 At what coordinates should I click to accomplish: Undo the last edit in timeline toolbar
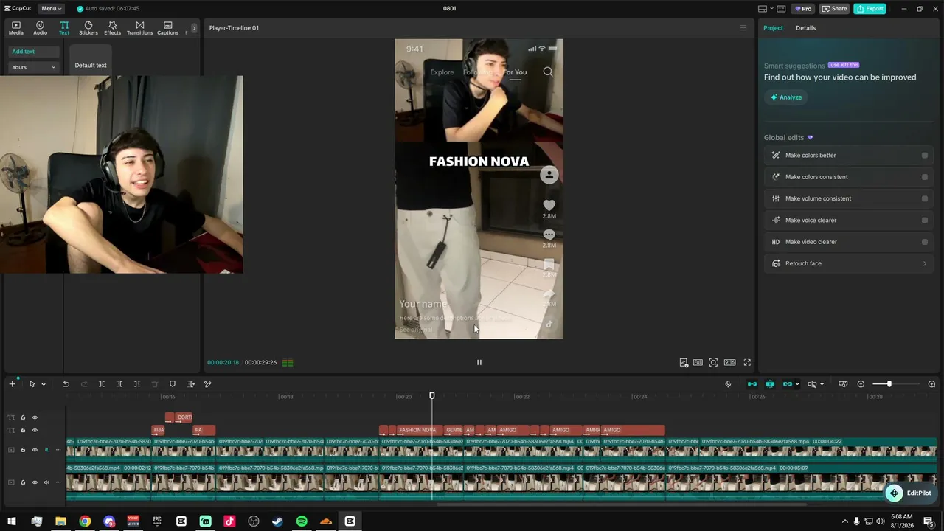pyautogui.click(x=66, y=384)
